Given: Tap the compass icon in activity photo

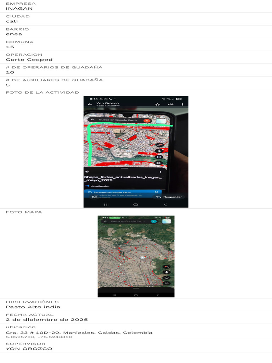Looking at the screenshot, I should pos(159,145).
